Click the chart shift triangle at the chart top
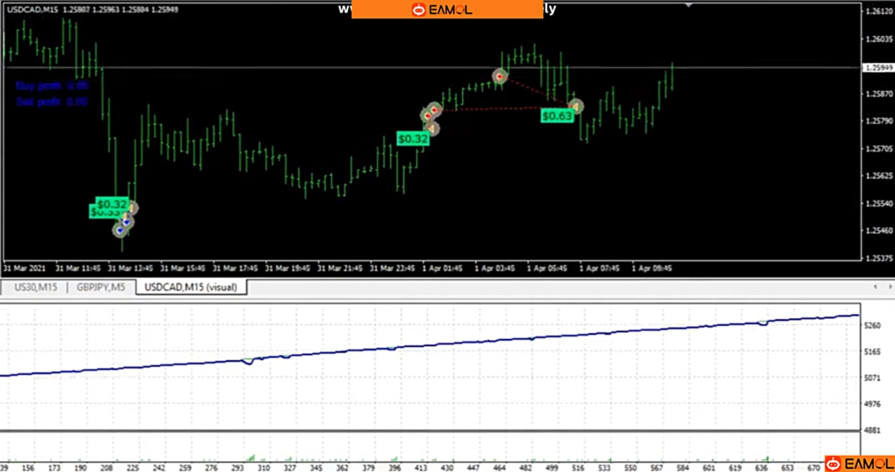Screen dimensions: 895x472 (689, 5)
